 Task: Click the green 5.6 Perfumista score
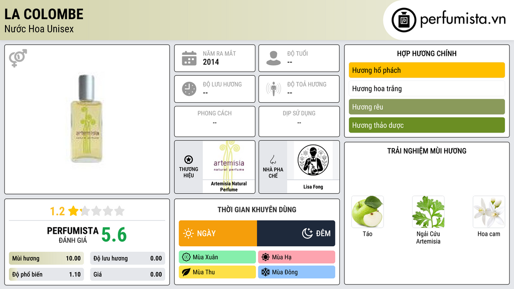tap(114, 235)
